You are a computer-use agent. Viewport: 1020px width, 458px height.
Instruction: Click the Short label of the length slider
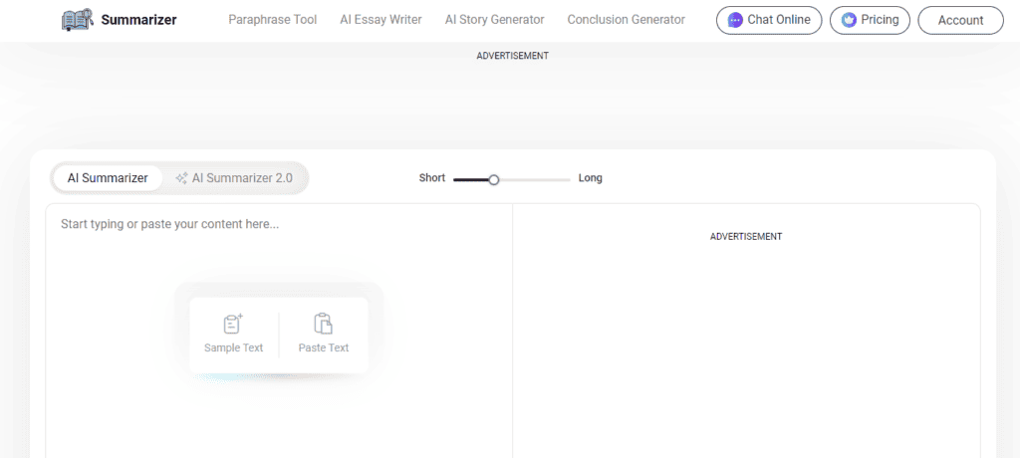[x=431, y=178]
